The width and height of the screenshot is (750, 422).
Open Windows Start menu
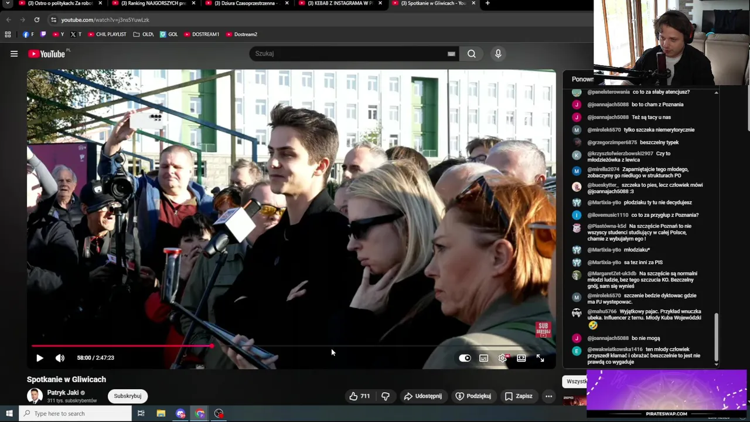point(9,414)
